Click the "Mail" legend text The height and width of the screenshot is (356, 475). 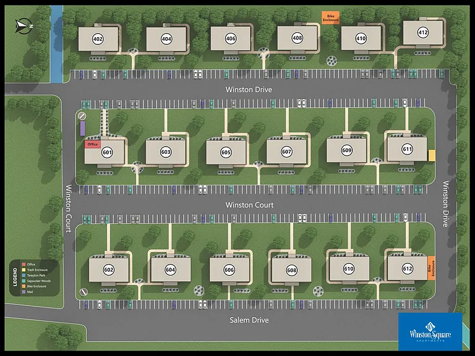[x=30, y=292]
